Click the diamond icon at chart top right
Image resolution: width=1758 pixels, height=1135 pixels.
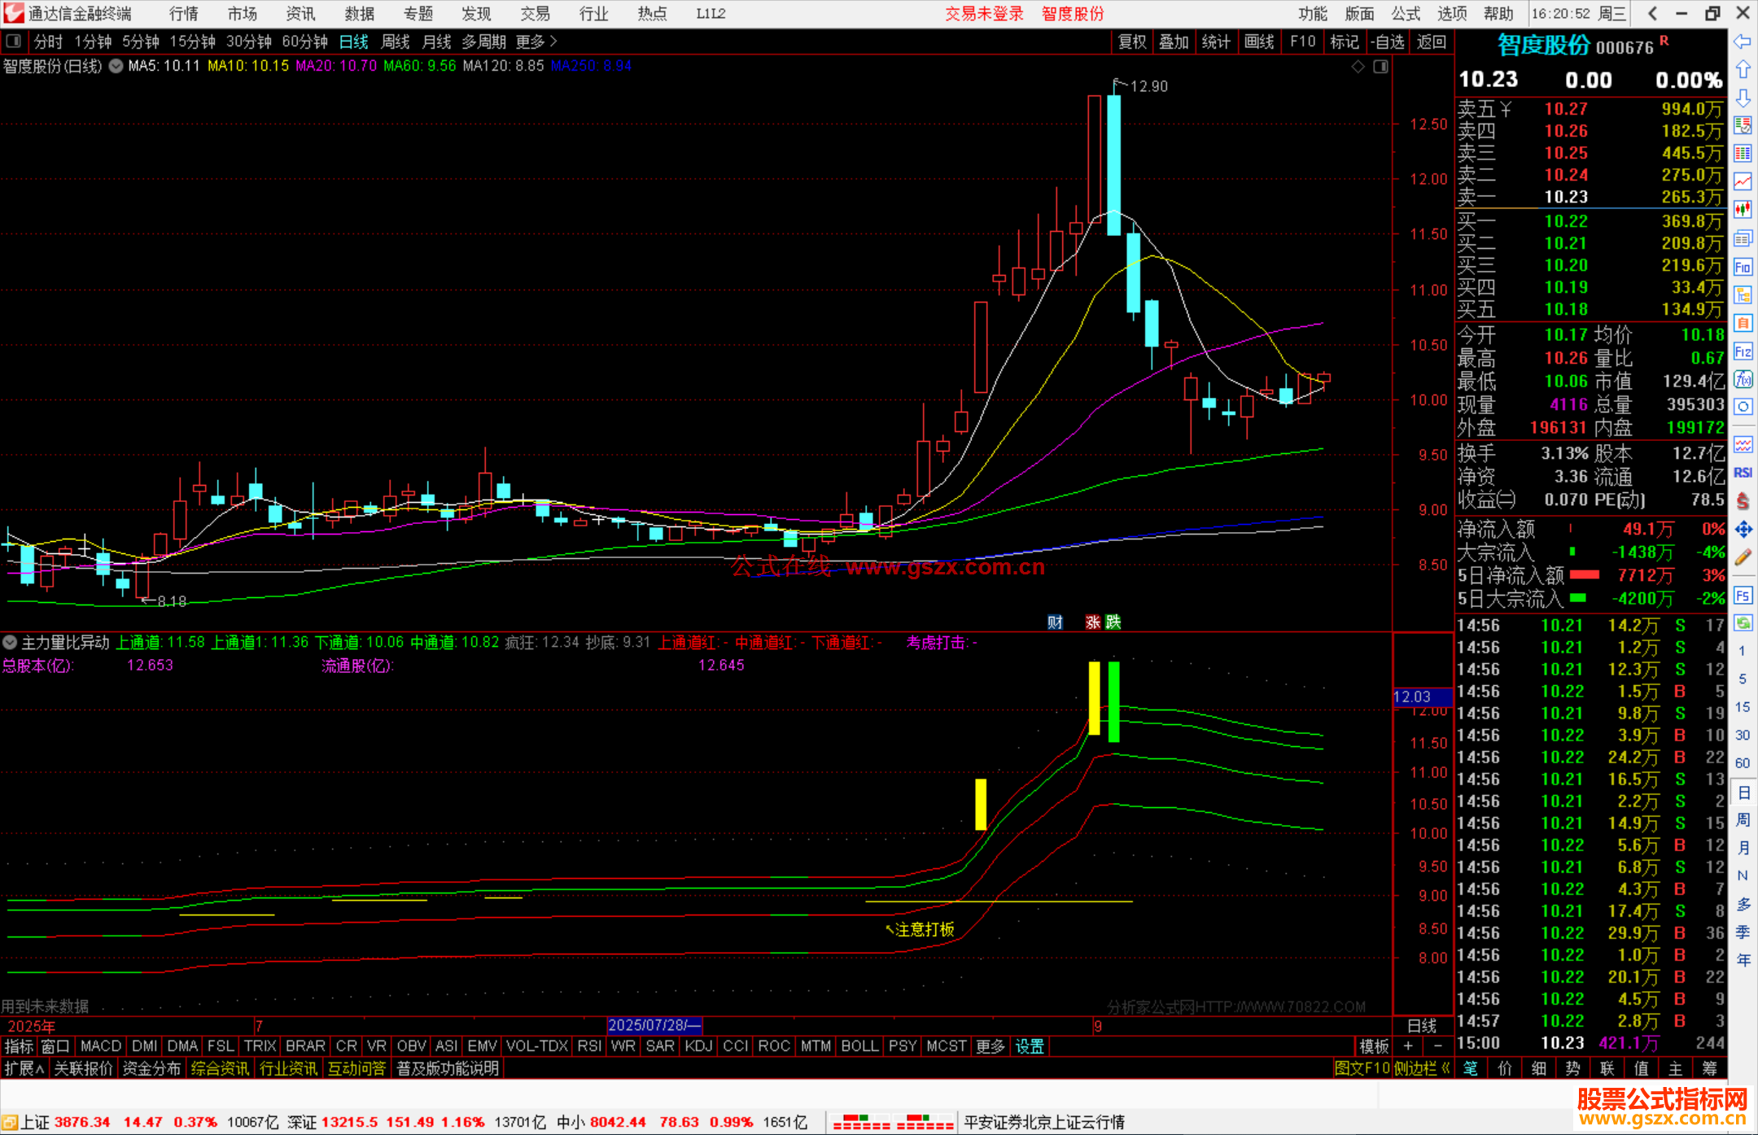1358,67
